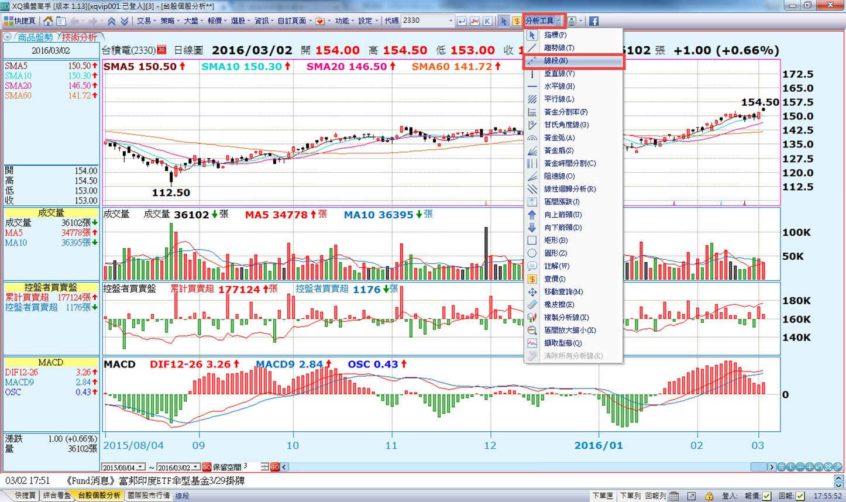The height and width of the screenshot is (502, 846).
Task: Open the 選股 menu
Action: pos(240,21)
